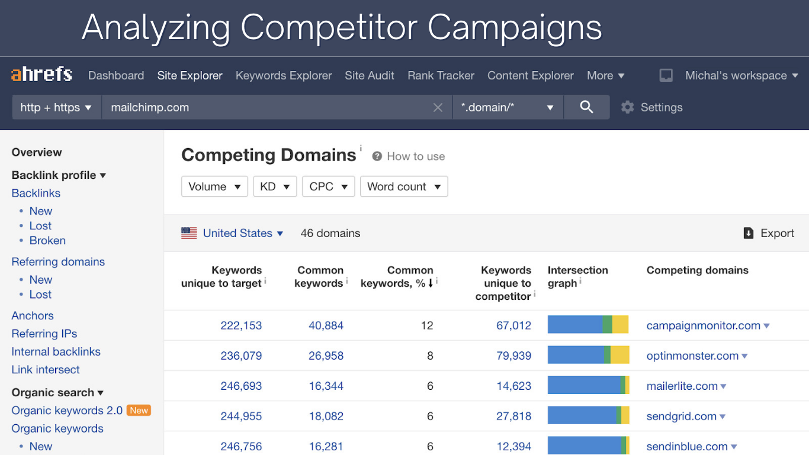Open Lost under Referring domains
The width and height of the screenshot is (809, 455).
[40, 294]
